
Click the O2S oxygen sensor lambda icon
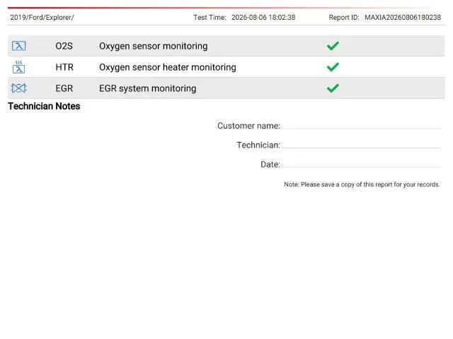(x=19, y=46)
